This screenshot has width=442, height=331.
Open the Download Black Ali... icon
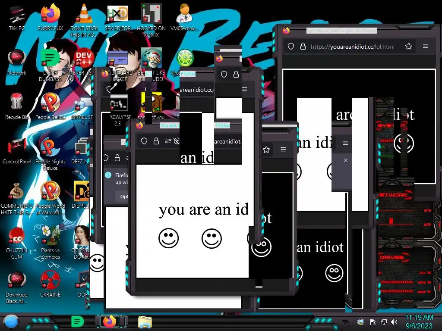(x=17, y=287)
